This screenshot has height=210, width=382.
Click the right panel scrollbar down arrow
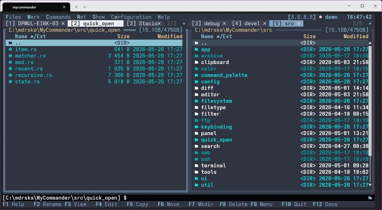[x=370, y=185]
